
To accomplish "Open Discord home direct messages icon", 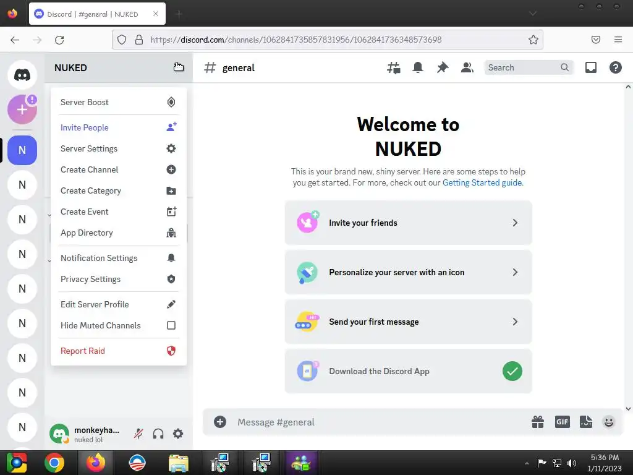I will (x=22, y=75).
